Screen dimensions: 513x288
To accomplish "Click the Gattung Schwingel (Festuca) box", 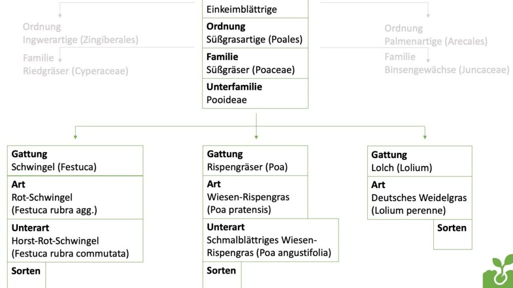I will pos(75,160).
